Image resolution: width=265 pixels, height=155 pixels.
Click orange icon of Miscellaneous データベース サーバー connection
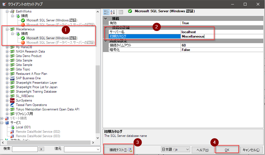coord(23,43)
